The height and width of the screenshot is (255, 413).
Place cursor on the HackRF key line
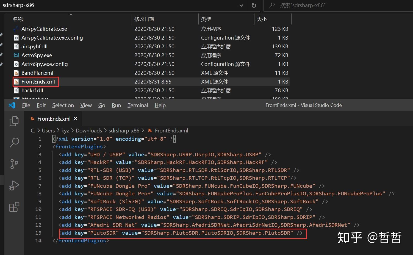pos(168,162)
